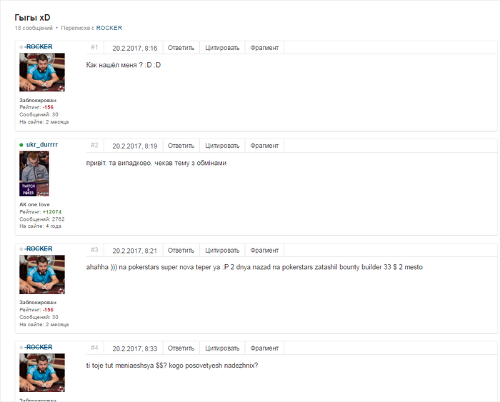Open permalink #3 of third message
Viewport: 500px width, 402px height.
(94, 250)
